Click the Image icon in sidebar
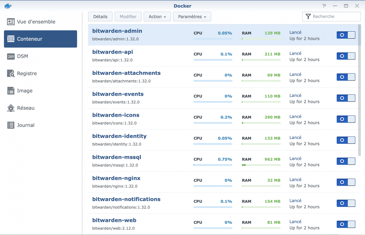This screenshot has height=235, width=365. (x=11, y=90)
